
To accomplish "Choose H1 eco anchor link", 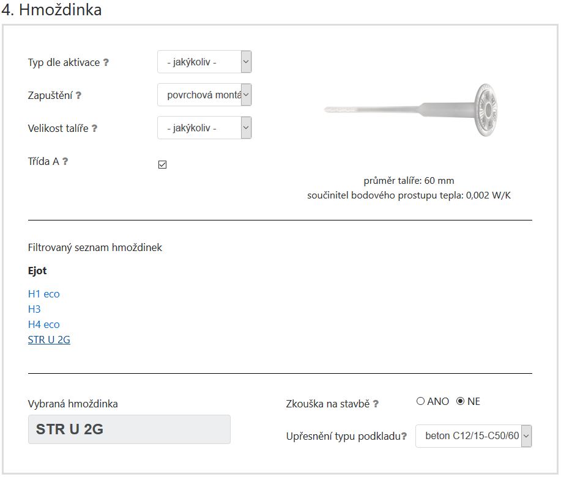I will point(43,294).
